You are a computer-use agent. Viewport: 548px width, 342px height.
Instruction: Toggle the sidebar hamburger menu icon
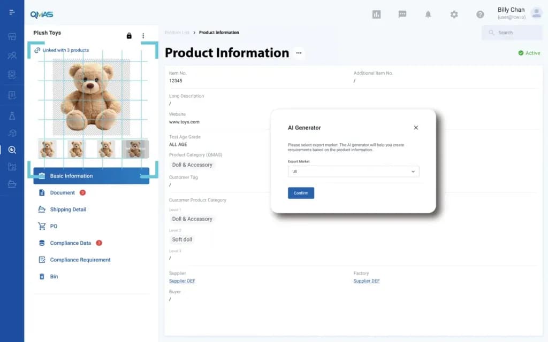pos(12,12)
